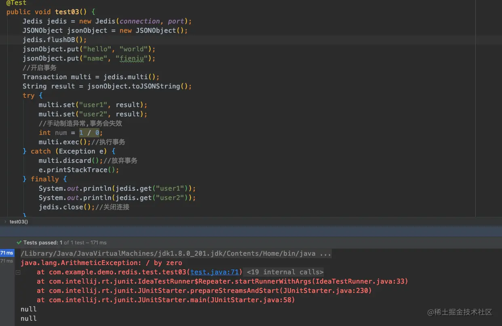Click the green tests-passed checkmark icon
Screen dimensions: 502x326
(x=19, y=242)
